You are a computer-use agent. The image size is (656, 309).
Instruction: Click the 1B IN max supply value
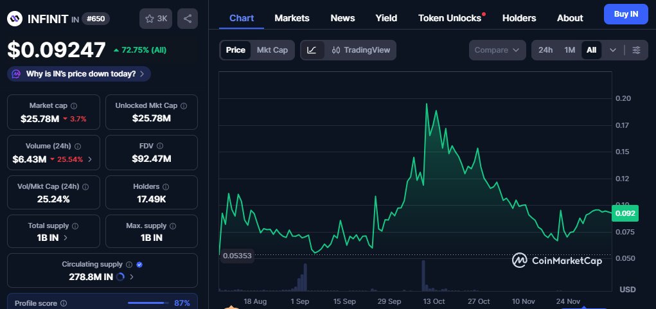coord(152,238)
